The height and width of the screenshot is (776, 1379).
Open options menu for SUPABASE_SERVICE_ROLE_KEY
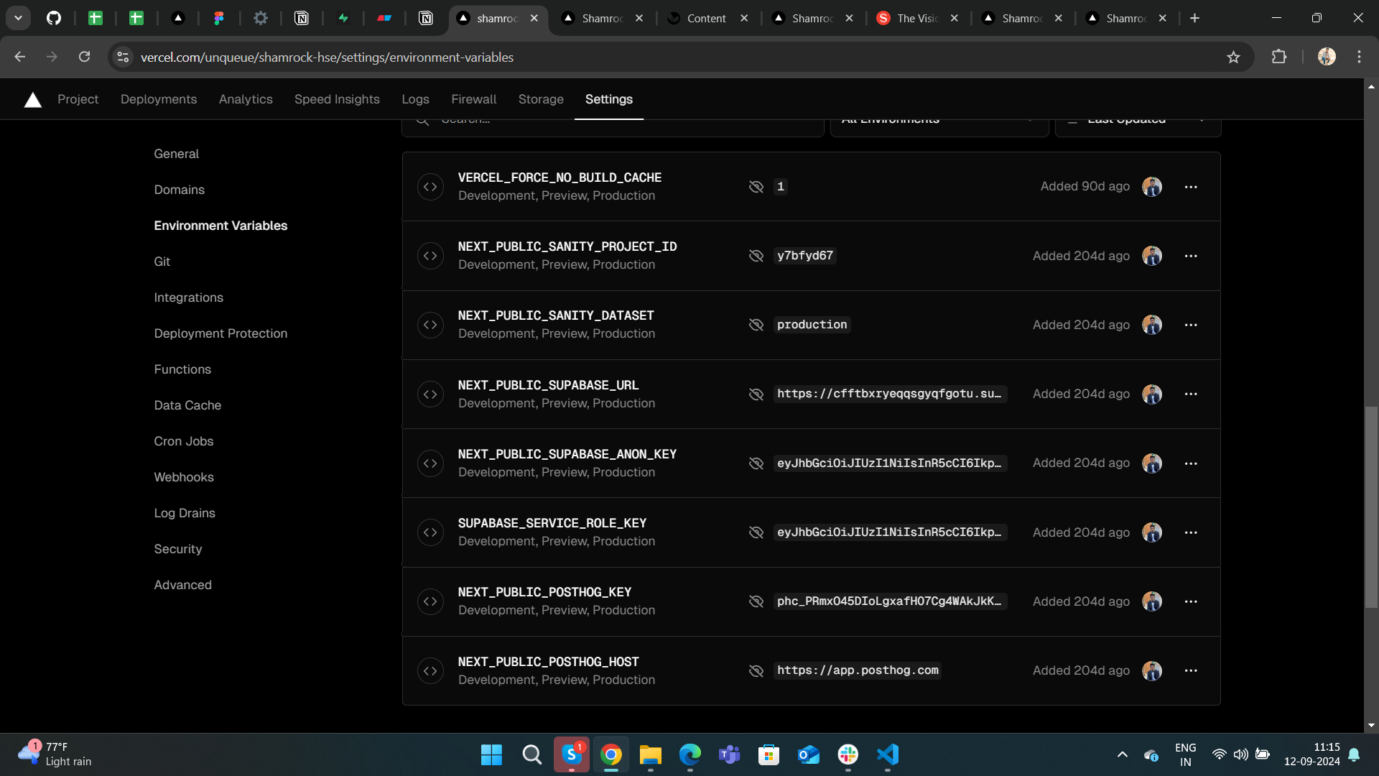click(x=1191, y=532)
